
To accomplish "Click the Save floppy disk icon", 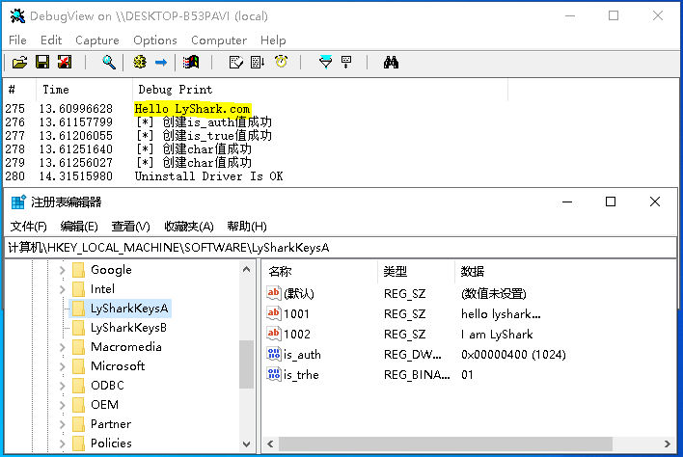I will click(x=42, y=63).
